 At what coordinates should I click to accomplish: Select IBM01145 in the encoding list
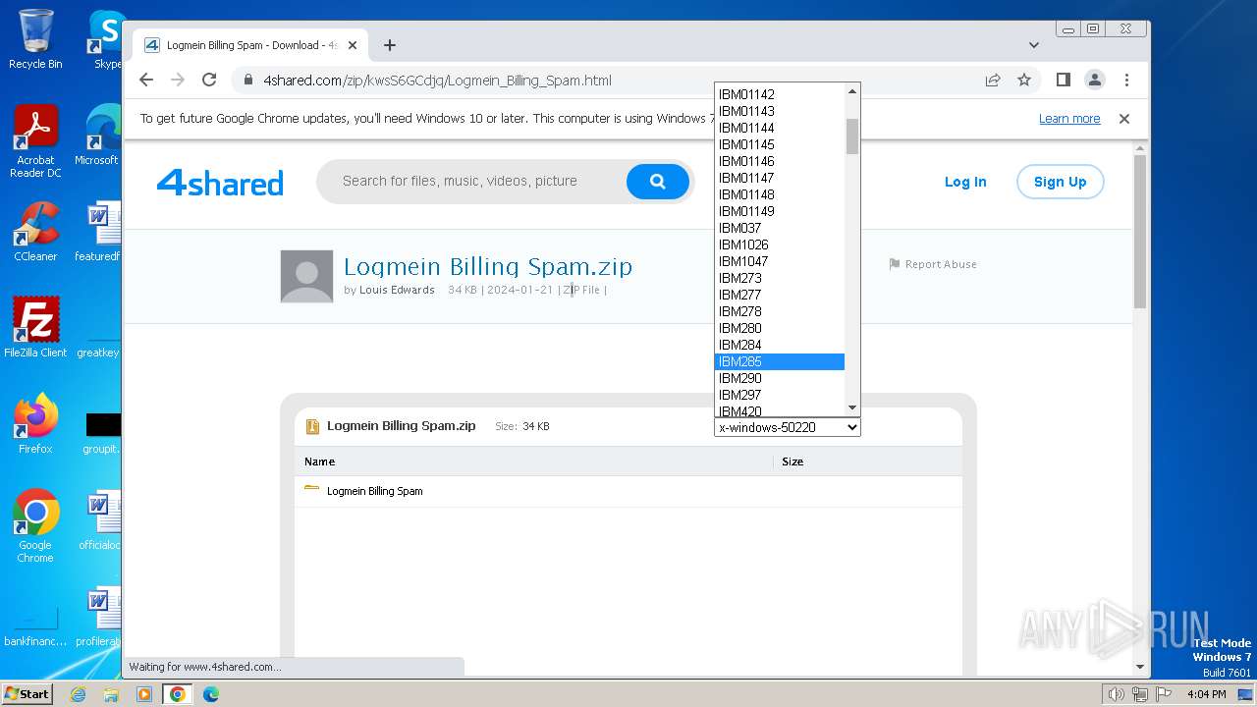pyautogui.click(x=780, y=144)
